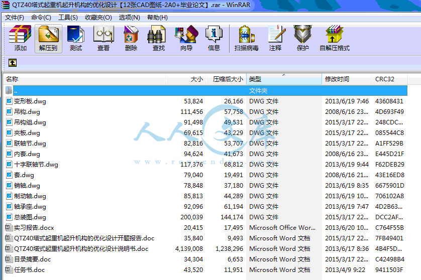Click the SFX (自解压格式) icon
The image size is (421, 280).
point(335,38)
